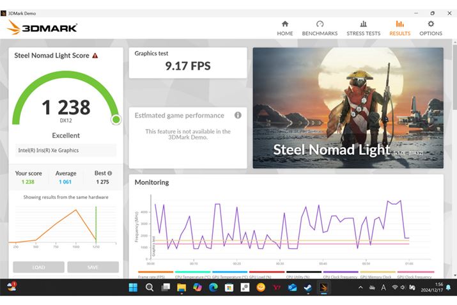Click info icon next to Estimated game performance
Viewport: 457px width, 305px height.
[x=238, y=115]
